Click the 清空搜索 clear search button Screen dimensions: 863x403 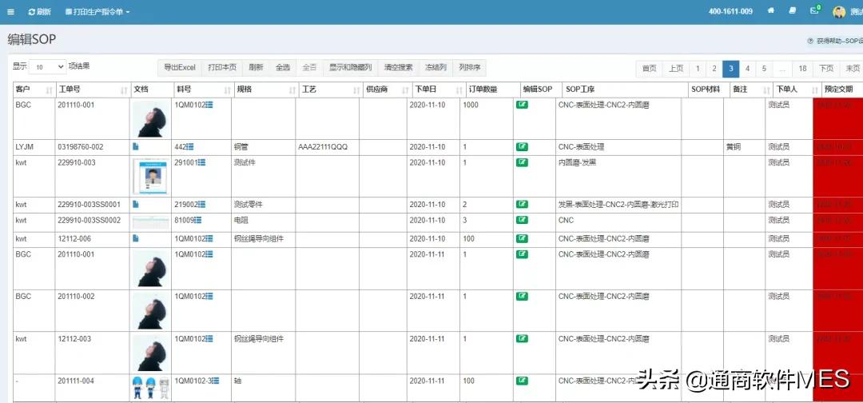pos(399,68)
